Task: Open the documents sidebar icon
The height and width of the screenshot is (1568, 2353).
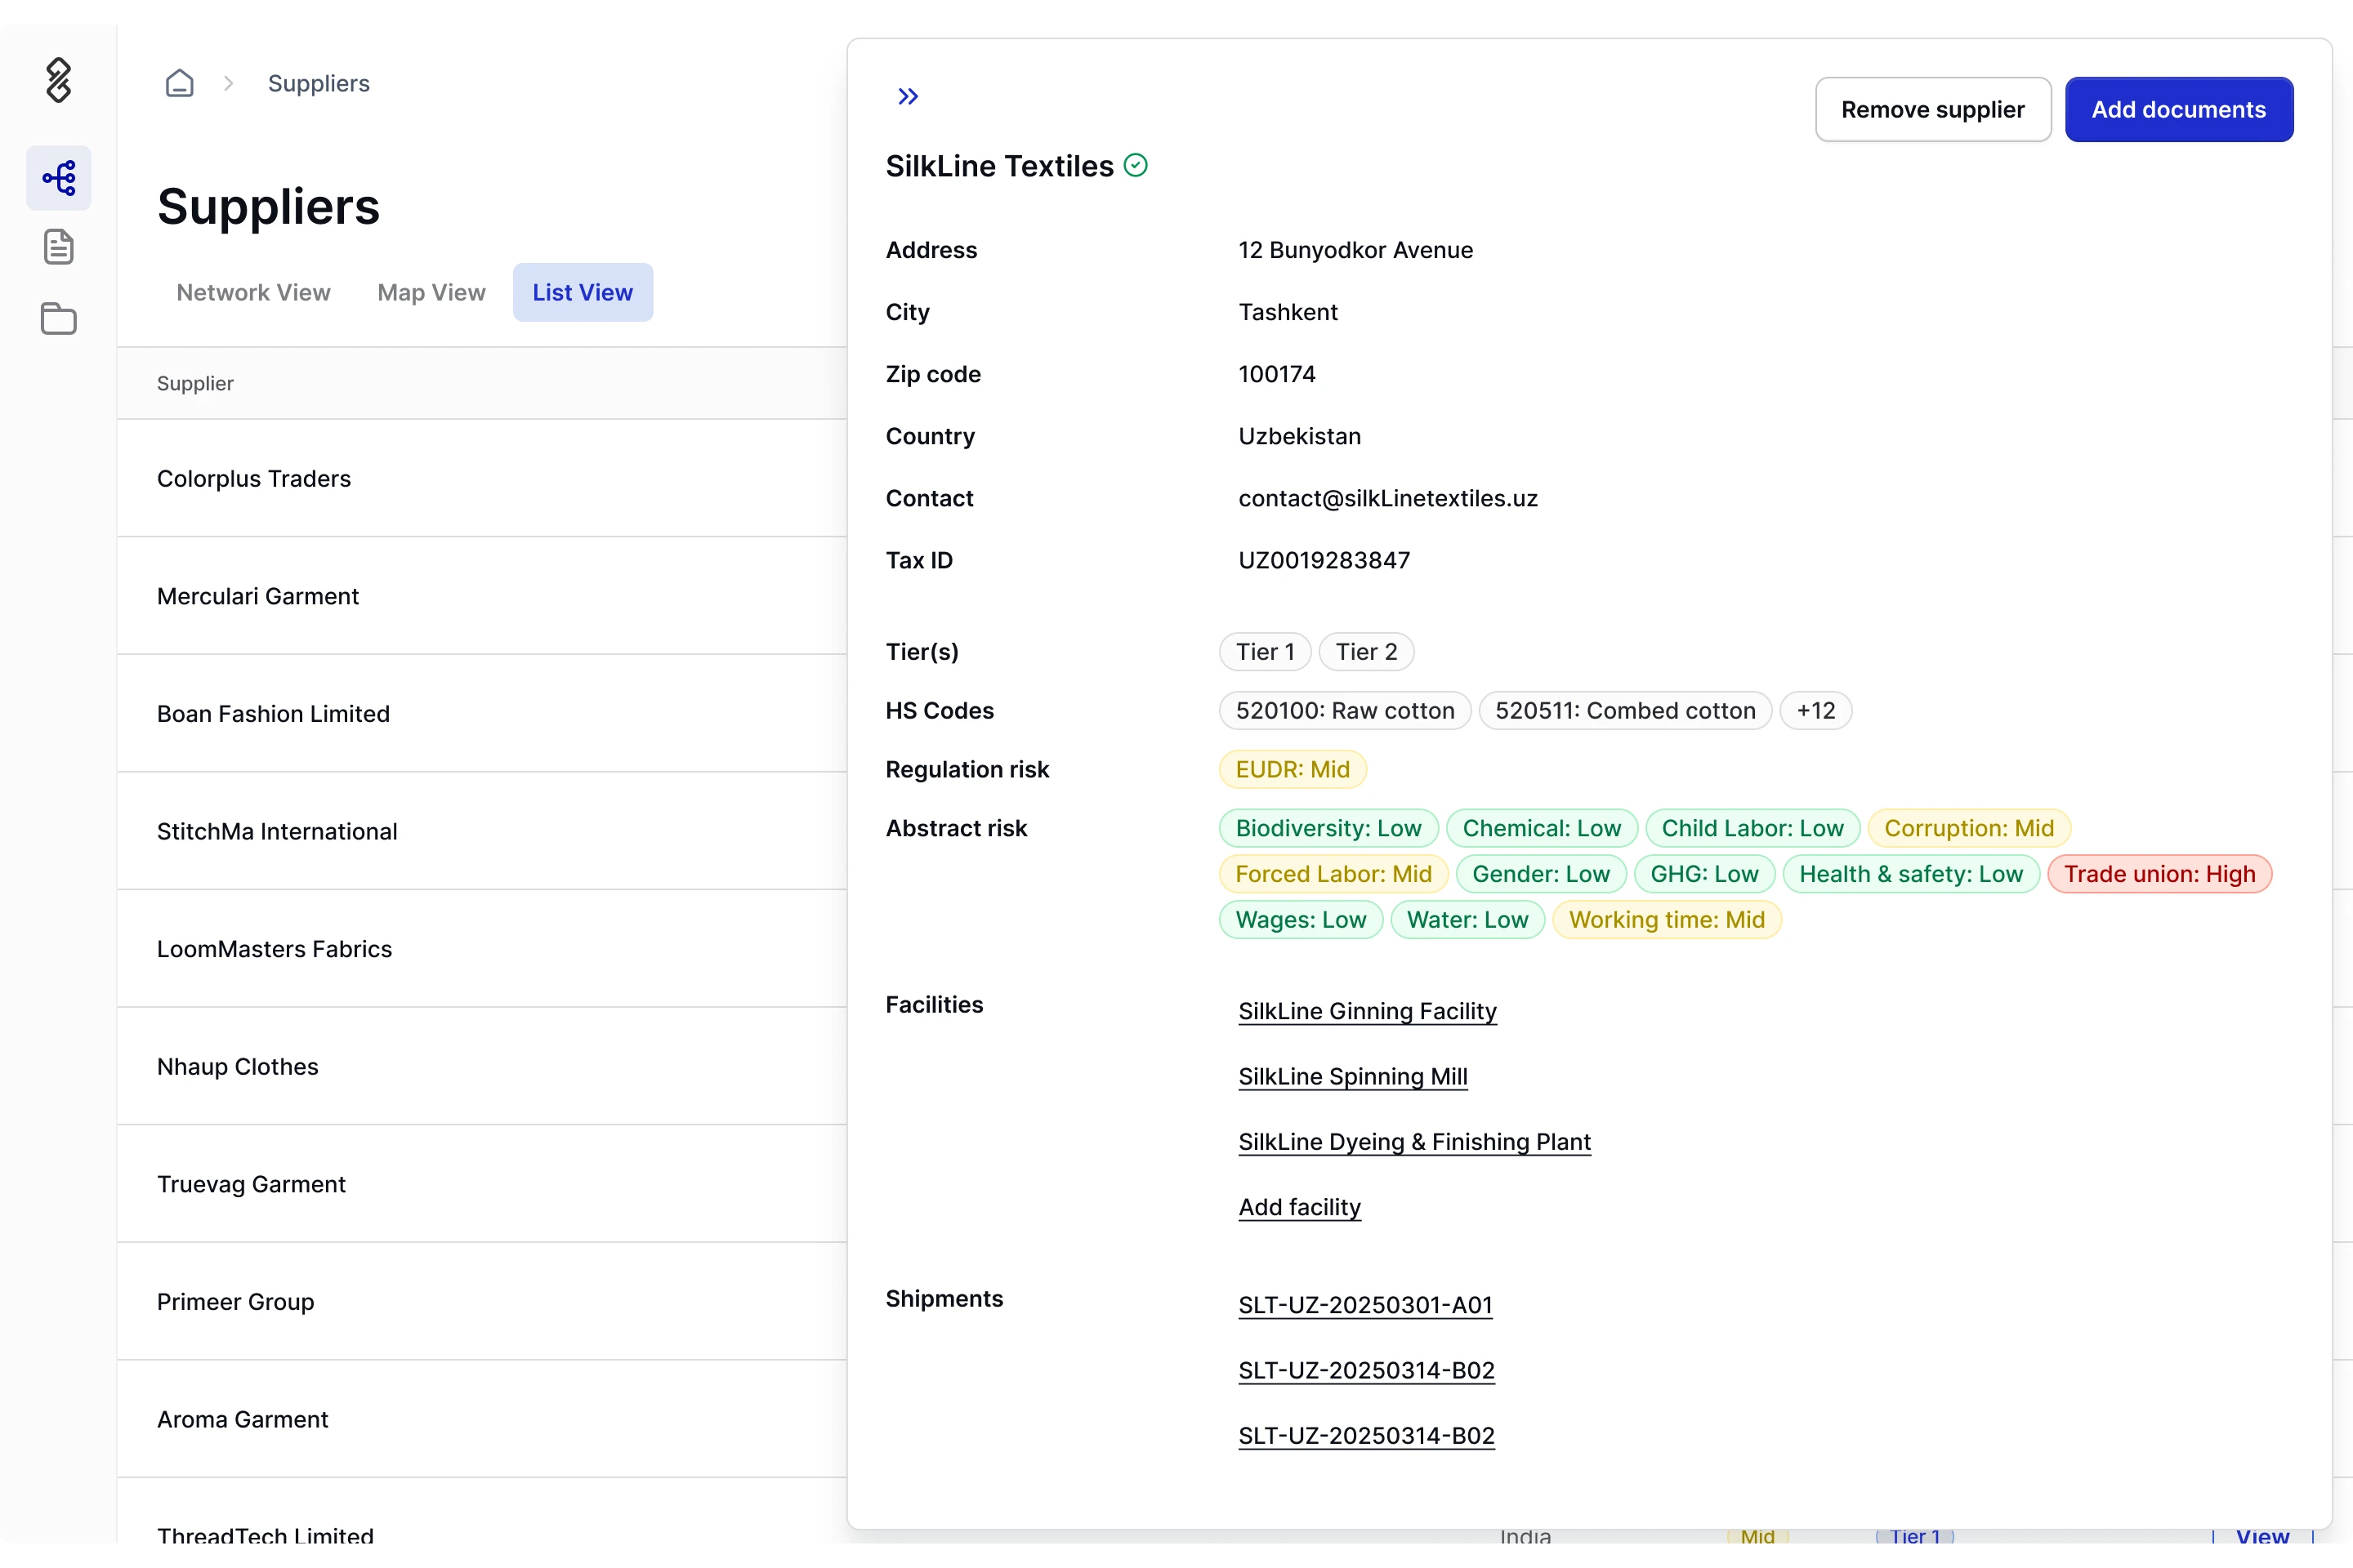Action: pos(58,246)
